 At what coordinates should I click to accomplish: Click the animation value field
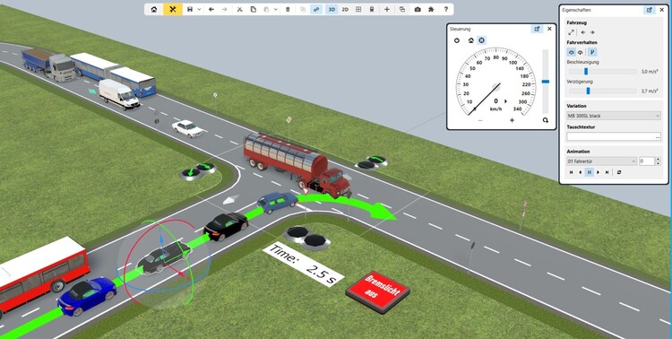pyautogui.click(x=647, y=161)
